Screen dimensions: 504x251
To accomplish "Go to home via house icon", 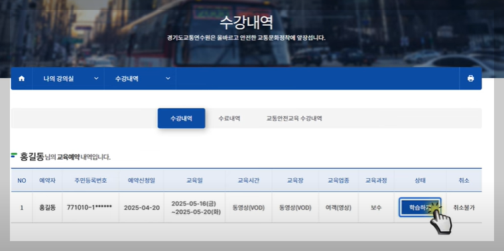I will coord(21,78).
